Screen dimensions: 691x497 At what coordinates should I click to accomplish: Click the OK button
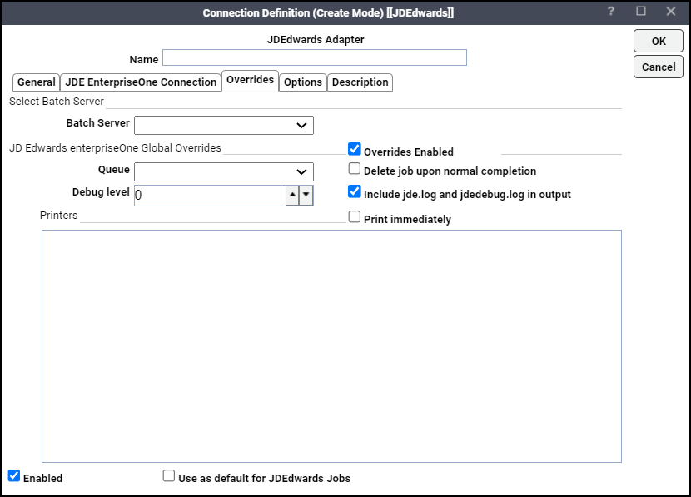[659, 41]
